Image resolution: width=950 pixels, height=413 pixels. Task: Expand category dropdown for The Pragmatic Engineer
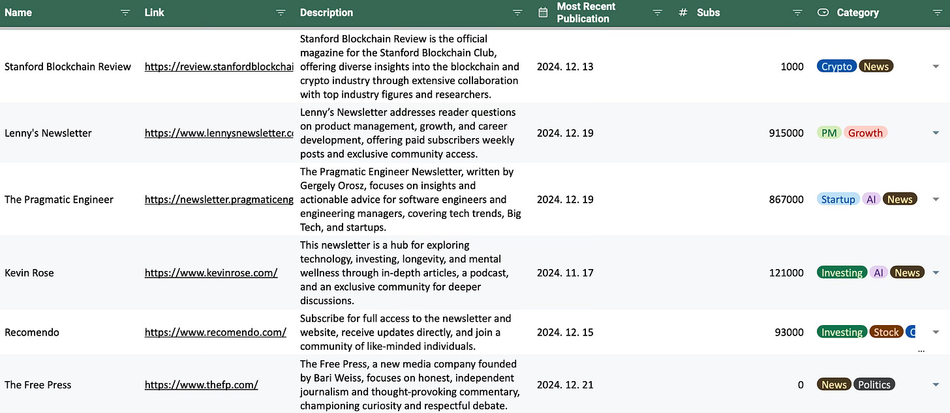pyautogui.click(x=936, y=199)
